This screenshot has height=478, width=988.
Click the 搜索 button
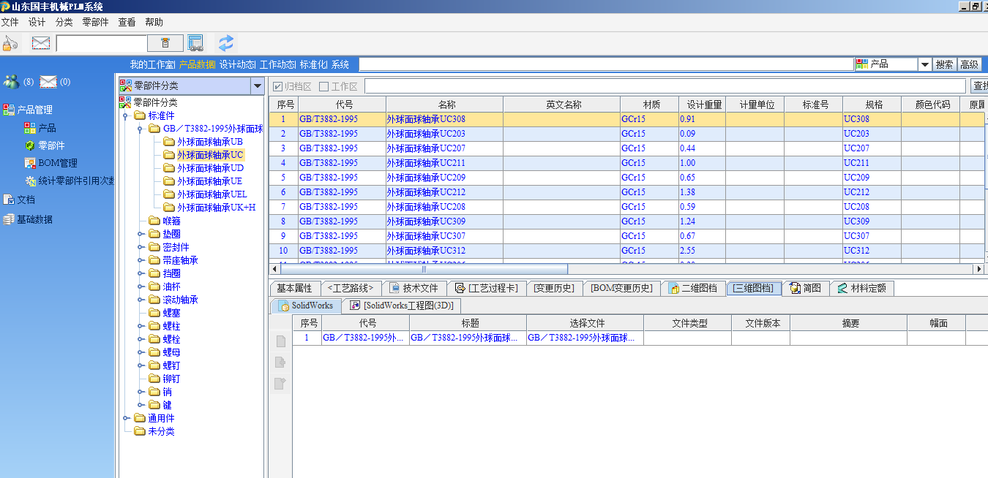tap(944, 64)
